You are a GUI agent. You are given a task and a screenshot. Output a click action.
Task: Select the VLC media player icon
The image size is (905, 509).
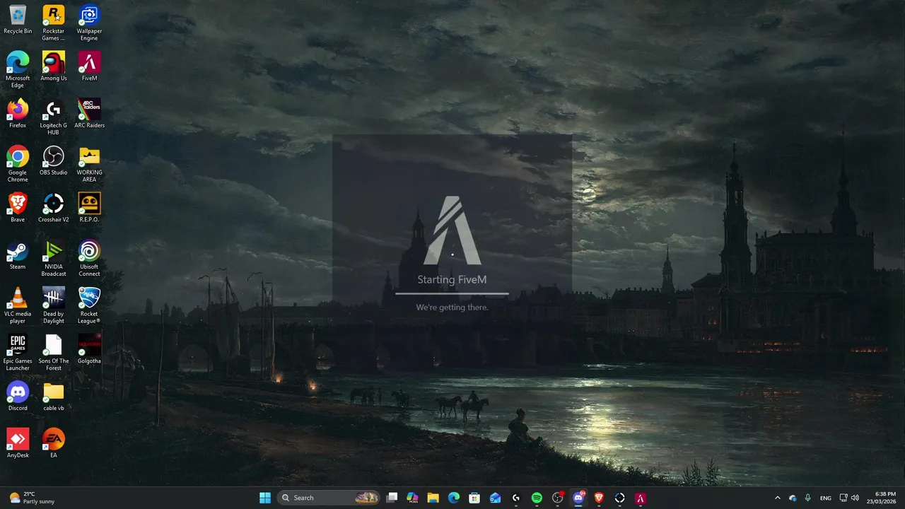tap(18, 305)
